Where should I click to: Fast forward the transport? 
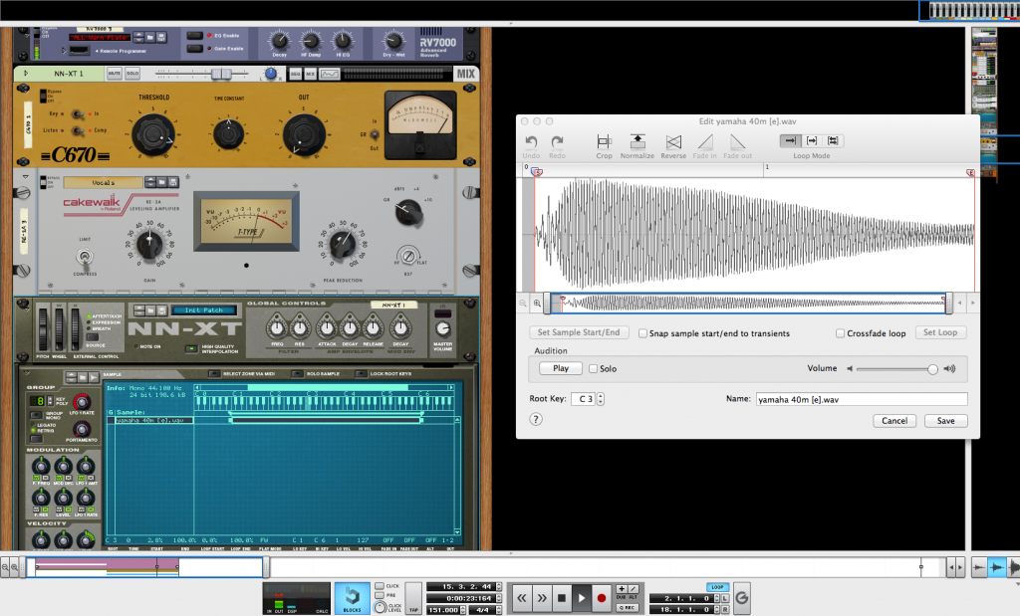[x=542, y=598]
